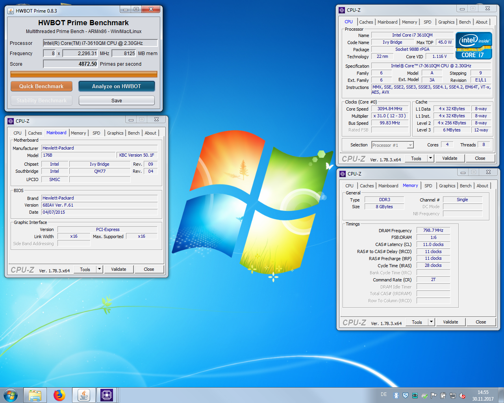
Task: Click the Tools button in the Memory CPU-Z window
Action: [x=417, y=322]
